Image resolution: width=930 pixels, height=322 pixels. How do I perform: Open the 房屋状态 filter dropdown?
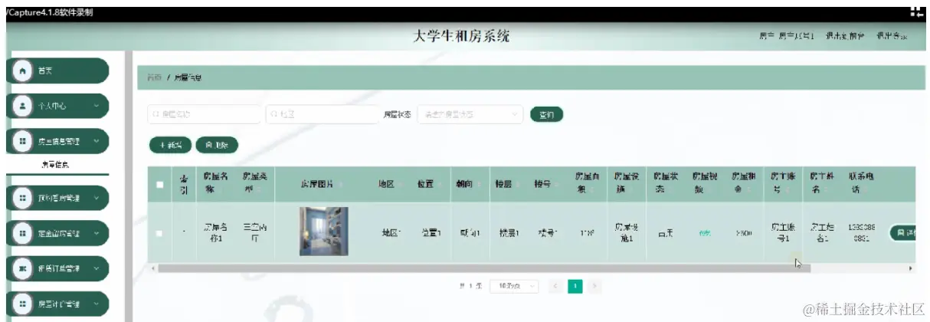470,114
